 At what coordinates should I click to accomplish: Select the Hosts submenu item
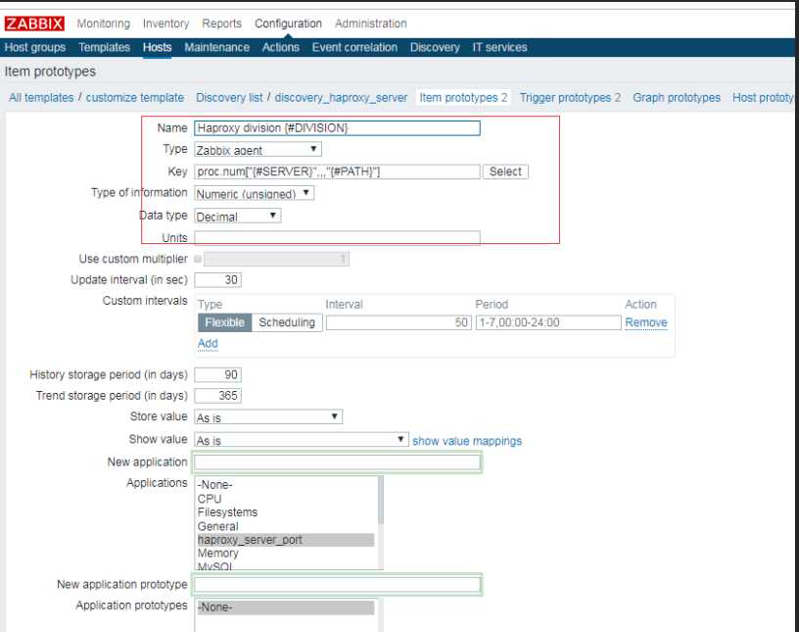point(157,47)
